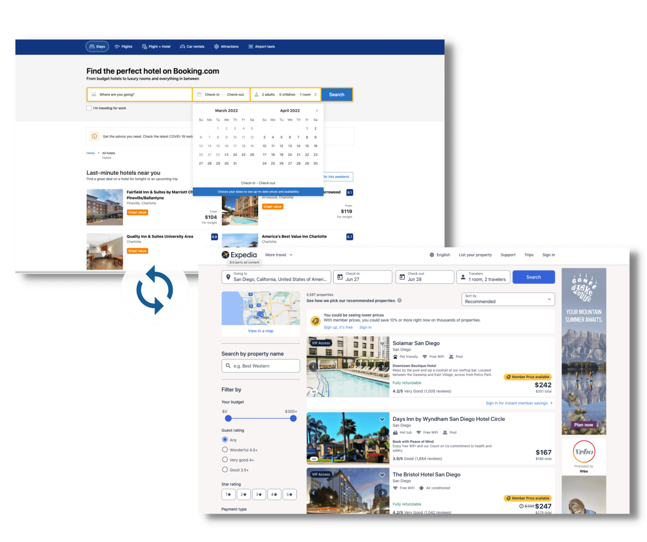Expand the More travel menu
647x542 pixels.
click(278, 255)
